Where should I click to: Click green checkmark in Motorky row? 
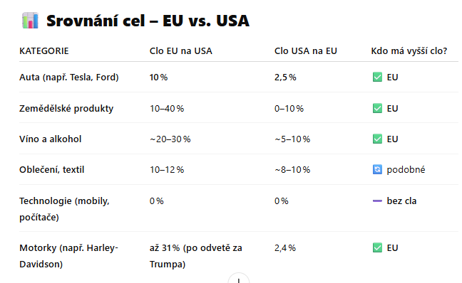coord(377,247)
